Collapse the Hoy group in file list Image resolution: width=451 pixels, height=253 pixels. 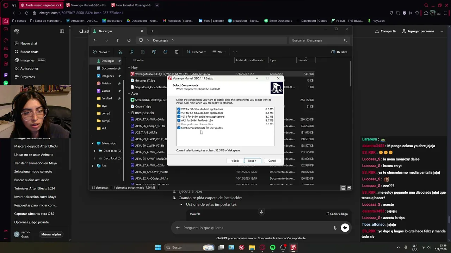tap(129, 67)
